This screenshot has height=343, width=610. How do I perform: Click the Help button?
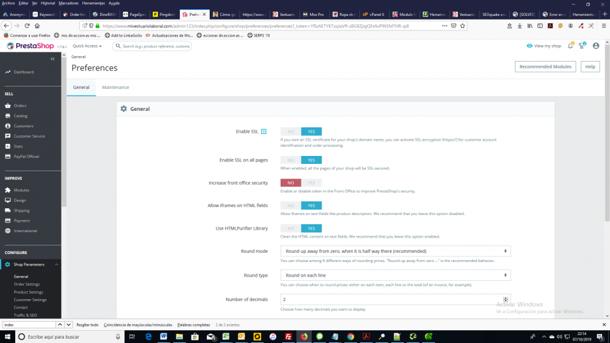[x=590, y=66]
